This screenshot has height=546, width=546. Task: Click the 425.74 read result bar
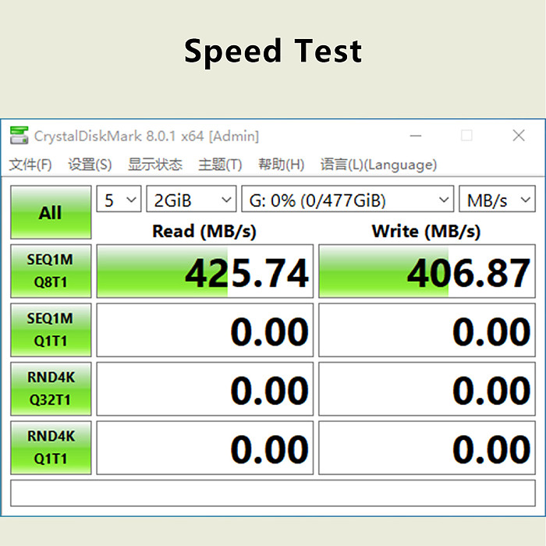point(204,271)
